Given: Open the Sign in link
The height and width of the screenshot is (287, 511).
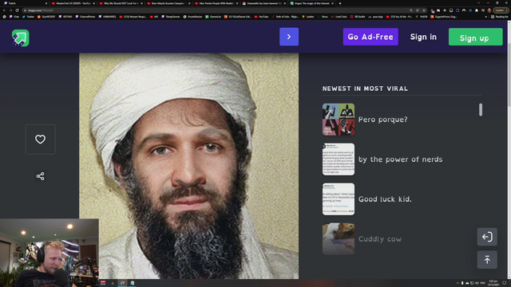Looking at the screenshot, I should [x=423, y=37].
